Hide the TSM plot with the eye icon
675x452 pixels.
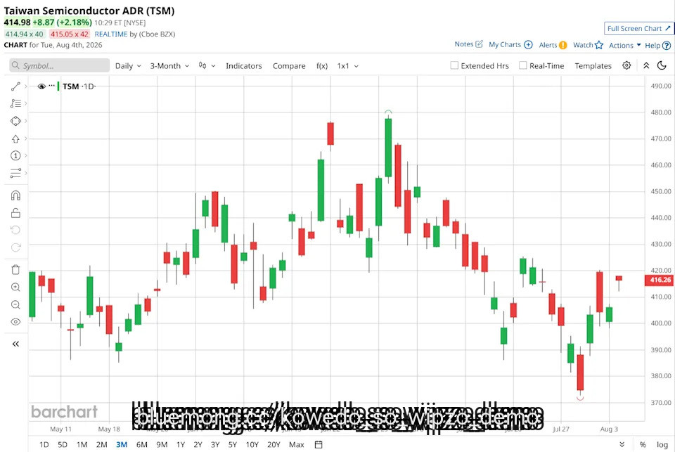coord(41,86)
